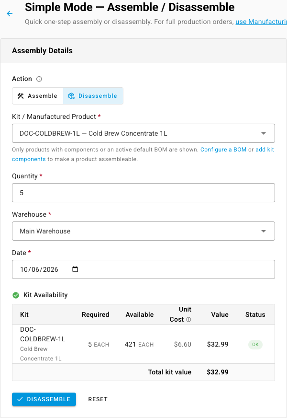This screenshot has width=287, height=418.
Task: Follow the 'add kit components' link
Action: click(265, 150)
